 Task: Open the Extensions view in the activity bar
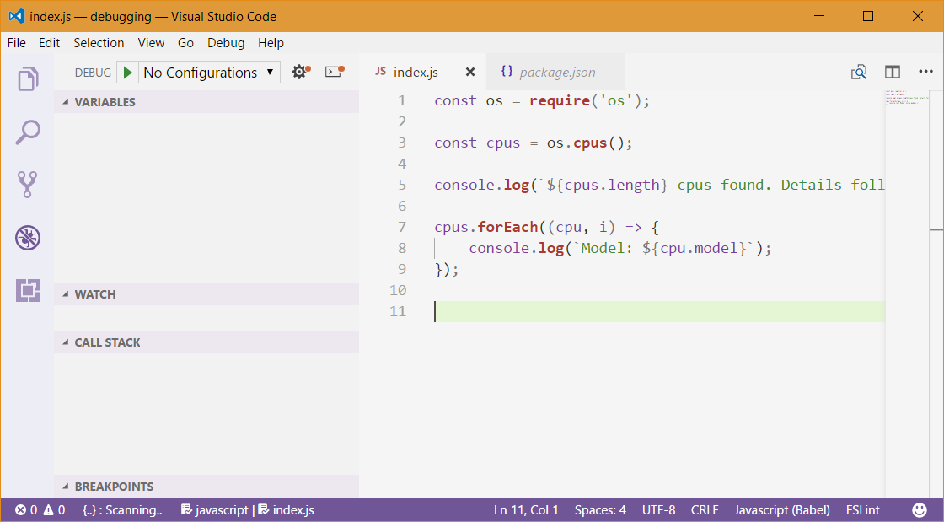pyautogui.click(x=28, y=290)
